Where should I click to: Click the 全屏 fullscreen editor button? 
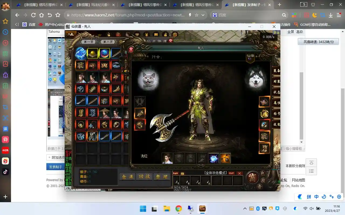(291, 32)
